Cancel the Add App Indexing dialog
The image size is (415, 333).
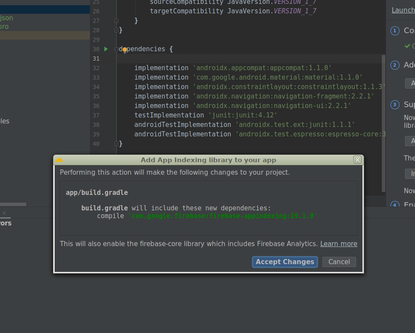339,262
